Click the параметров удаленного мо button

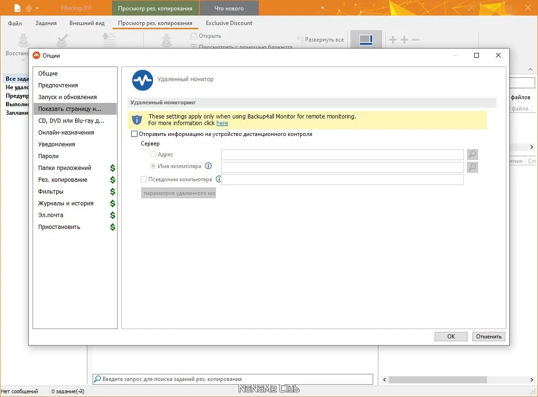[x=179, y=193]
